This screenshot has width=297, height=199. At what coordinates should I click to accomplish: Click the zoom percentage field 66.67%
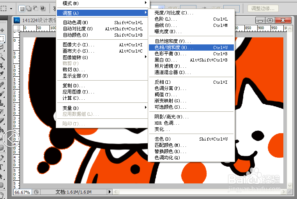pyautogui.click(x=22, y=192)
